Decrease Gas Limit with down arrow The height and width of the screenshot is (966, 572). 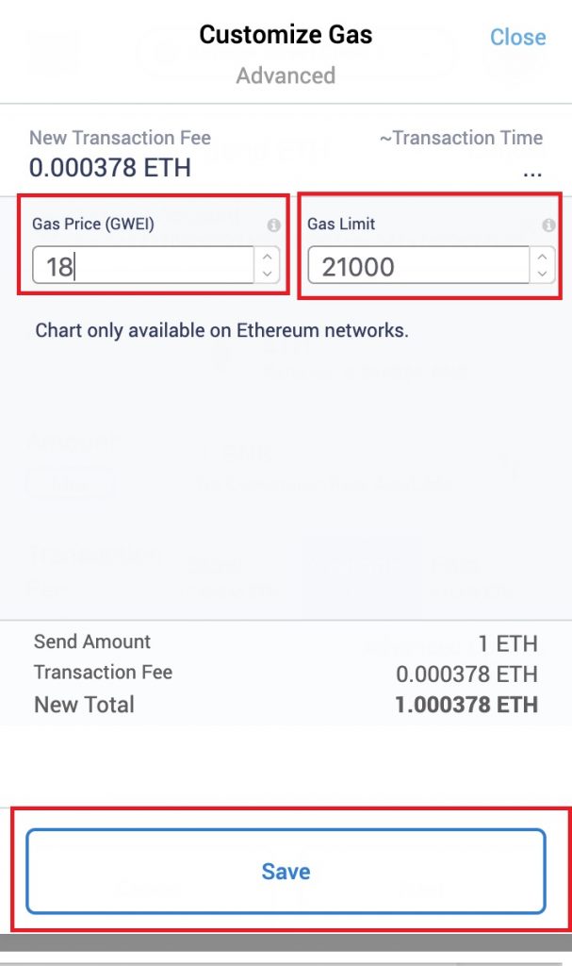tap(543, 273)
